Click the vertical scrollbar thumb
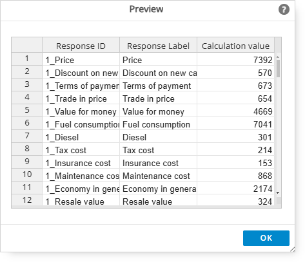 point(278,68)
